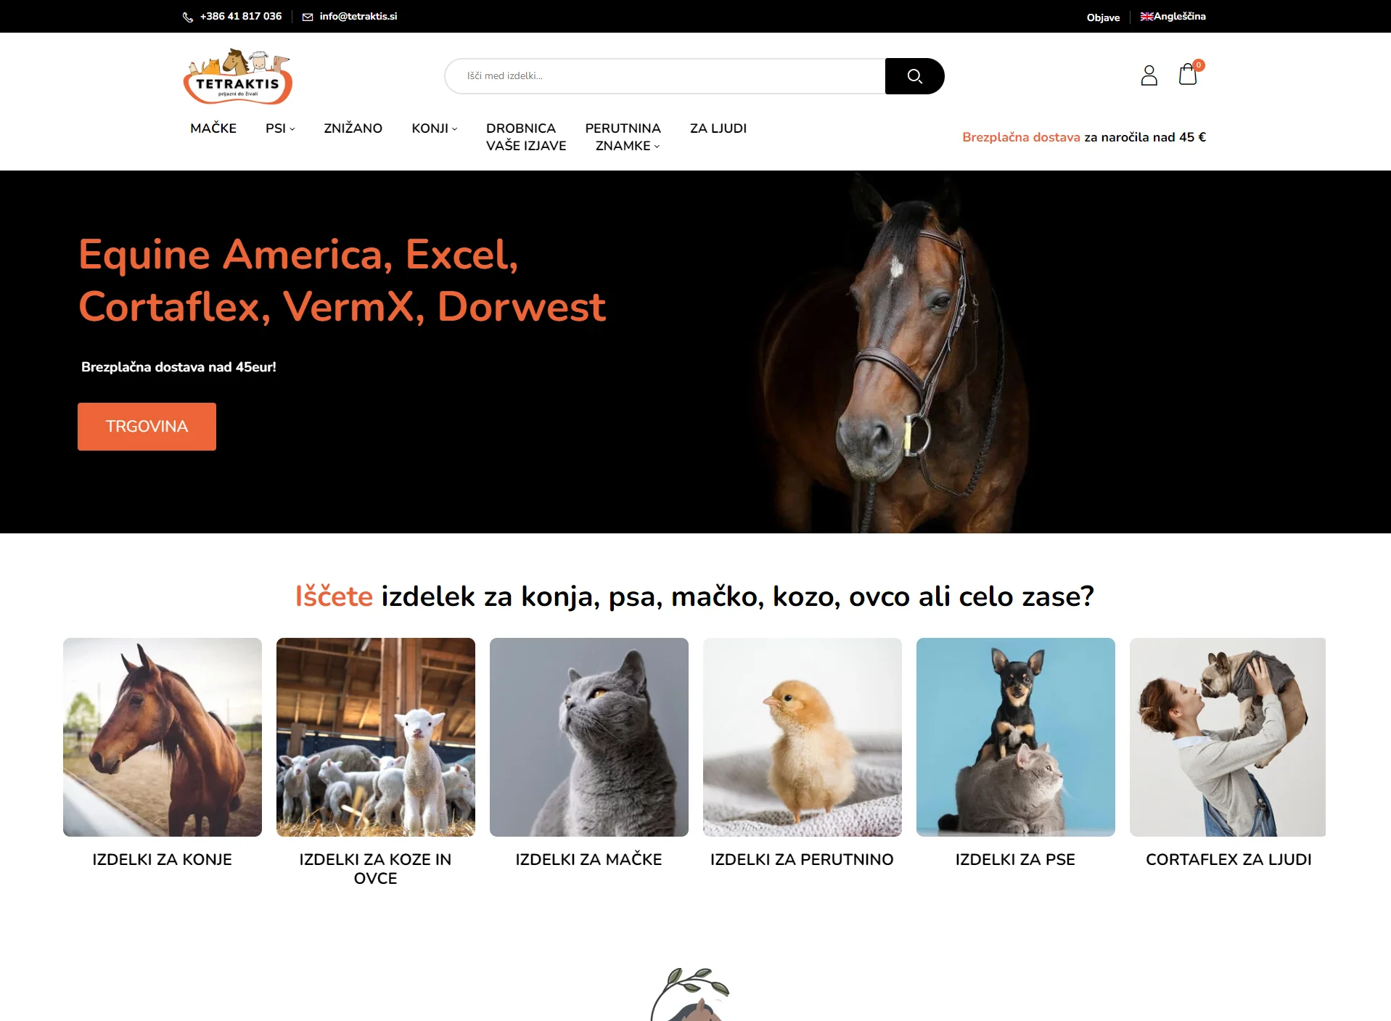The image size is (1391, 1021).
Task: Click the Tetraktis logo
Action: pos(238,76)
